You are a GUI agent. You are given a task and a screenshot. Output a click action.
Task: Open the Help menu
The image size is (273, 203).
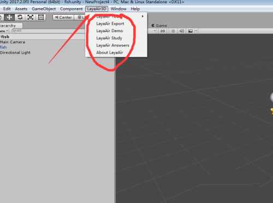[135, 9]
